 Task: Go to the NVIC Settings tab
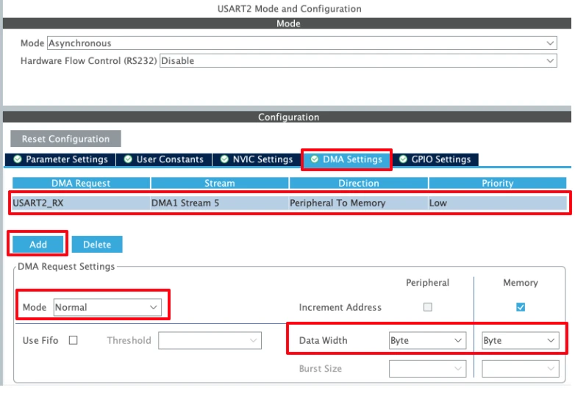257,159
